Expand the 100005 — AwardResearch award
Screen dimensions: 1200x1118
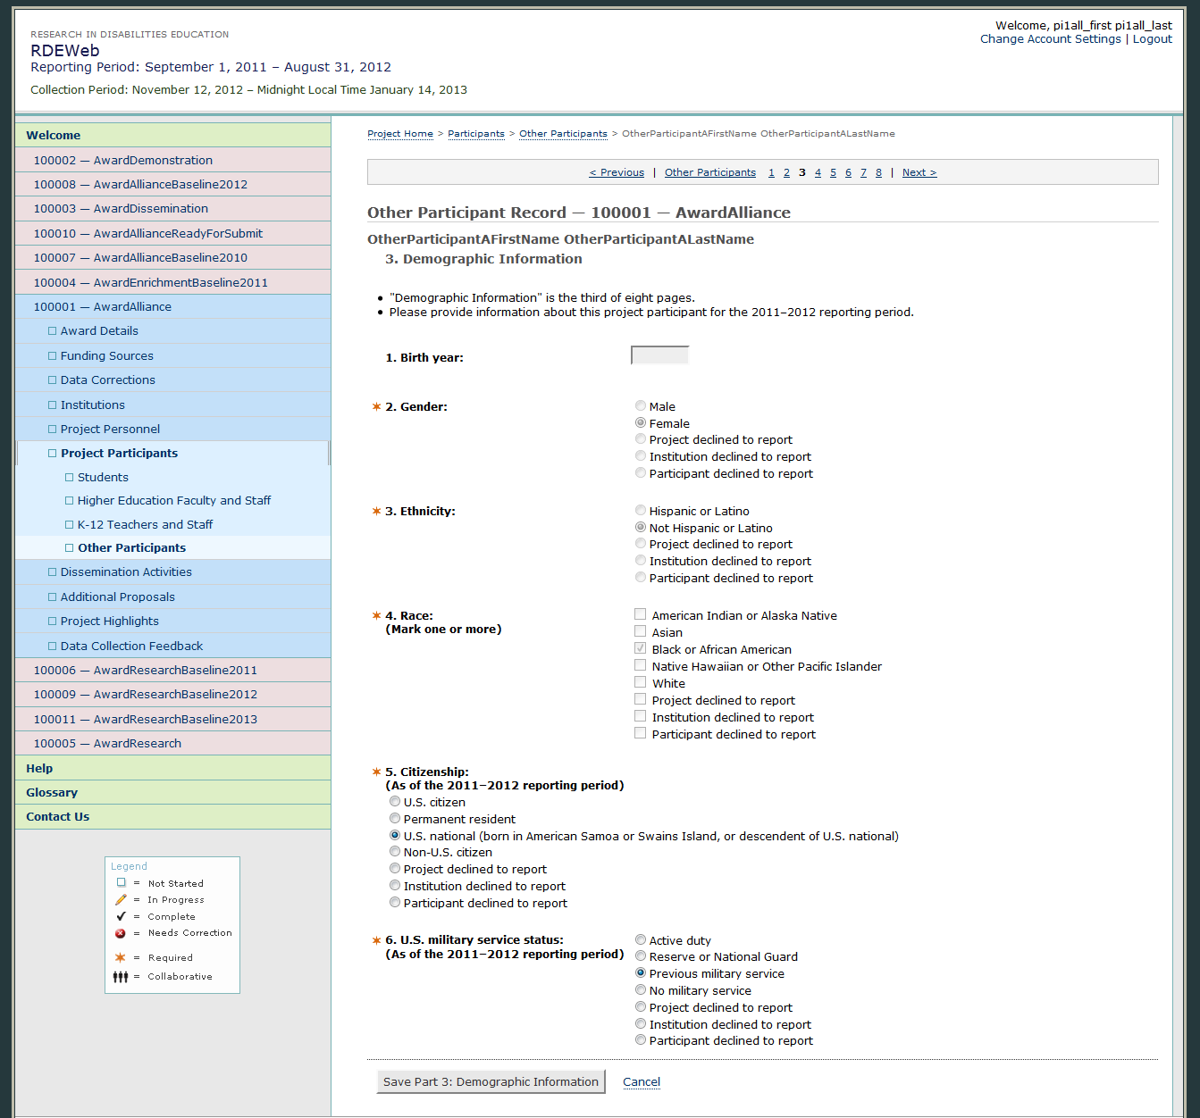[x=107, y=744]
